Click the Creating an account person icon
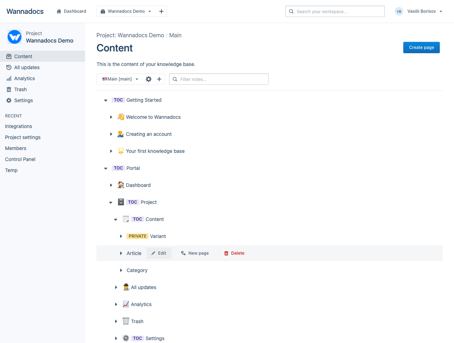The height and width of the screenshot is (343, 454). [x=121, y=134]
